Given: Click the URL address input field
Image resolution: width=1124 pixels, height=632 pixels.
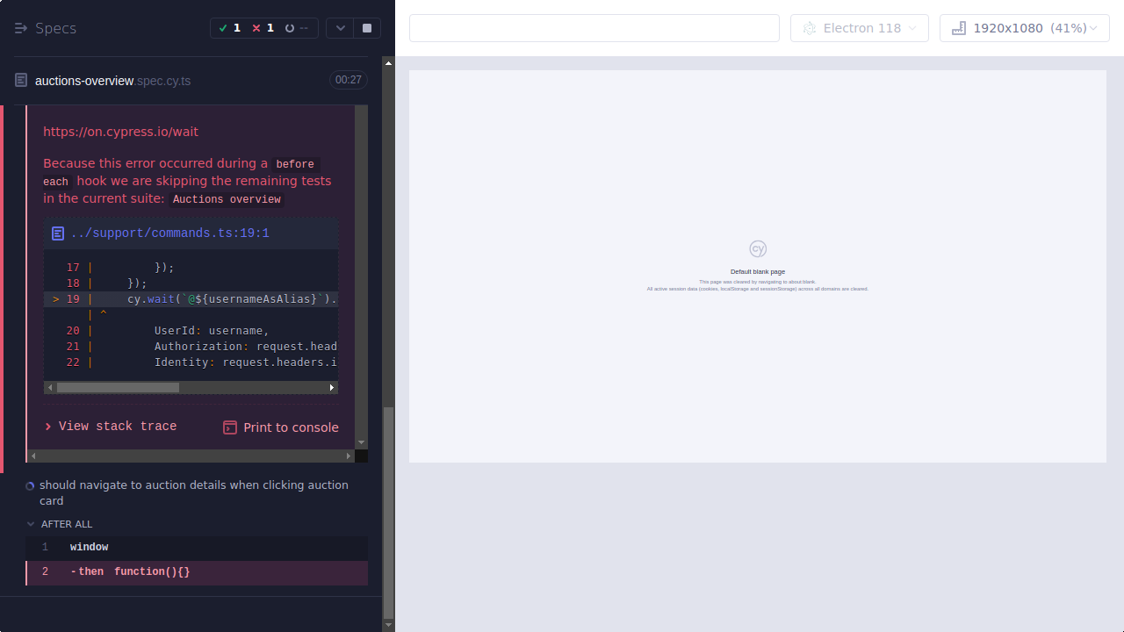Looking at the screenshot, I should (594, 27).
